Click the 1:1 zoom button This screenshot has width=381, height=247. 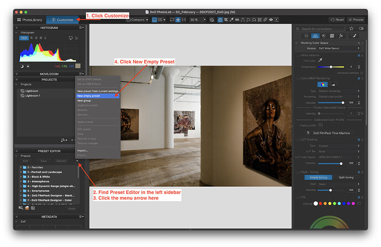[x=184, y=20]
